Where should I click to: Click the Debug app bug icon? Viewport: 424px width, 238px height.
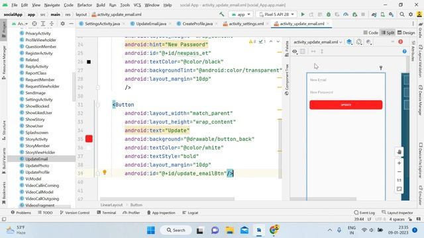[329, 15]
